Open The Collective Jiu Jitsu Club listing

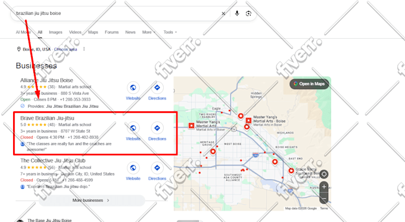(52, 161)
